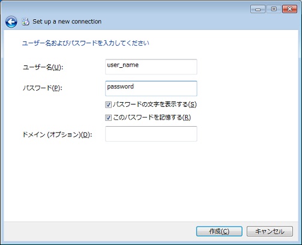The image size is (302, 245).
Task: Click the connection wizard icon beside the title
Action: point(25,22)
